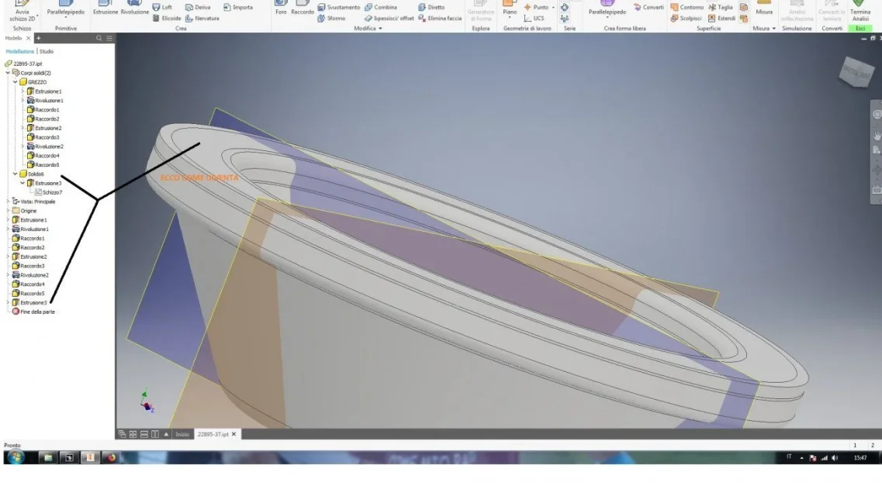Select the Taglia trim tool
882x496 pixels.
721,7
